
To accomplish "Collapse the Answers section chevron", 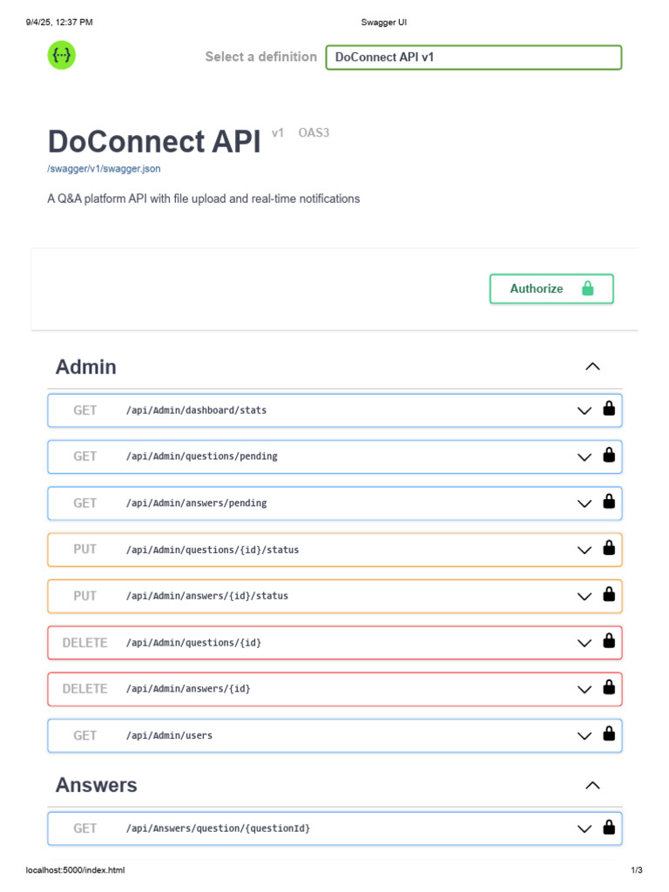I will 592,786.
